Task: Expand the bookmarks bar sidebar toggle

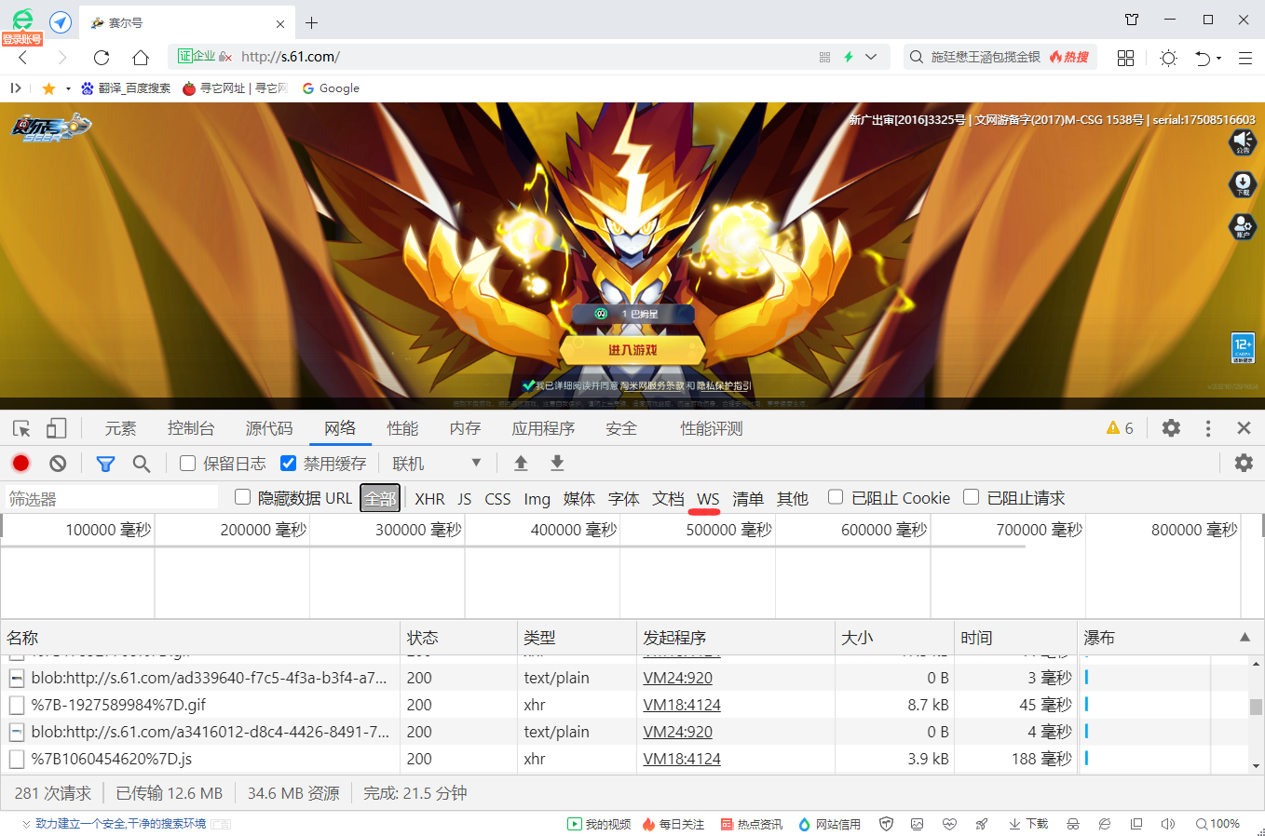Action: pos(15,88)
